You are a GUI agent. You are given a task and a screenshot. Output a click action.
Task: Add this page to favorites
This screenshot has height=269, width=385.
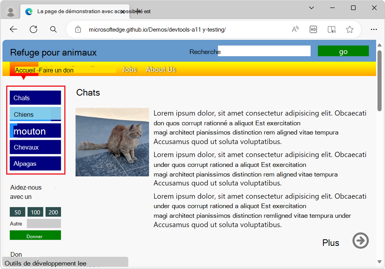pos(350,29)
